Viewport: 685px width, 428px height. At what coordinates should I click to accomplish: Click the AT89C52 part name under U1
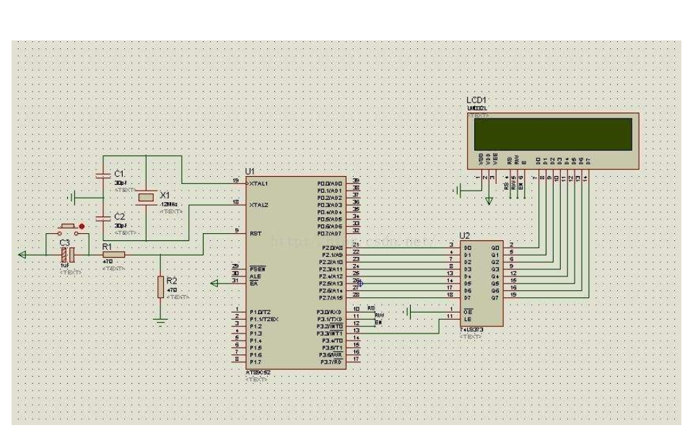click(258, 372)
